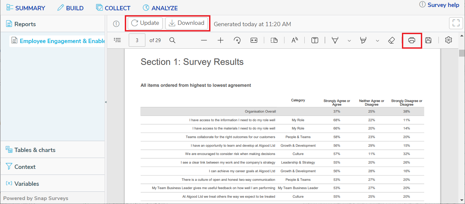The height and width of the screenshot is (204, 465).
Task: Open the ANALYZE section
Action: tap(160, 7)
